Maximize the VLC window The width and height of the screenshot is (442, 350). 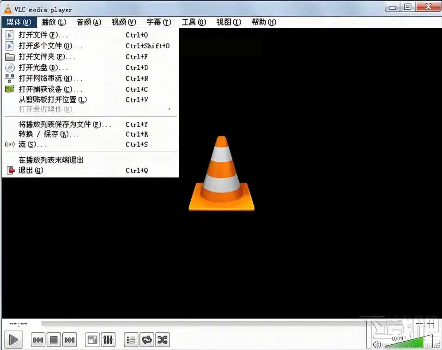(x=408, y=7)
